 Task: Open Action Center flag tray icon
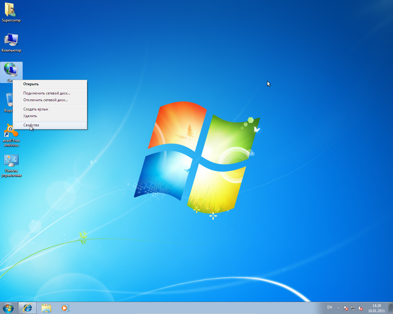pyautogui.click(x=345, y=308)
